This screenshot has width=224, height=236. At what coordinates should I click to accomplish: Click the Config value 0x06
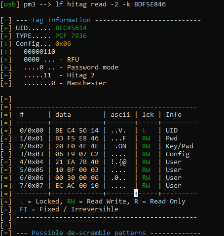point(63,44)
